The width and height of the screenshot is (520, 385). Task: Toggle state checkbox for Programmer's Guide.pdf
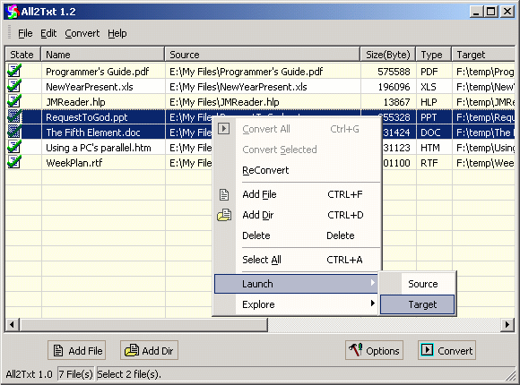(x=14, y=71)
